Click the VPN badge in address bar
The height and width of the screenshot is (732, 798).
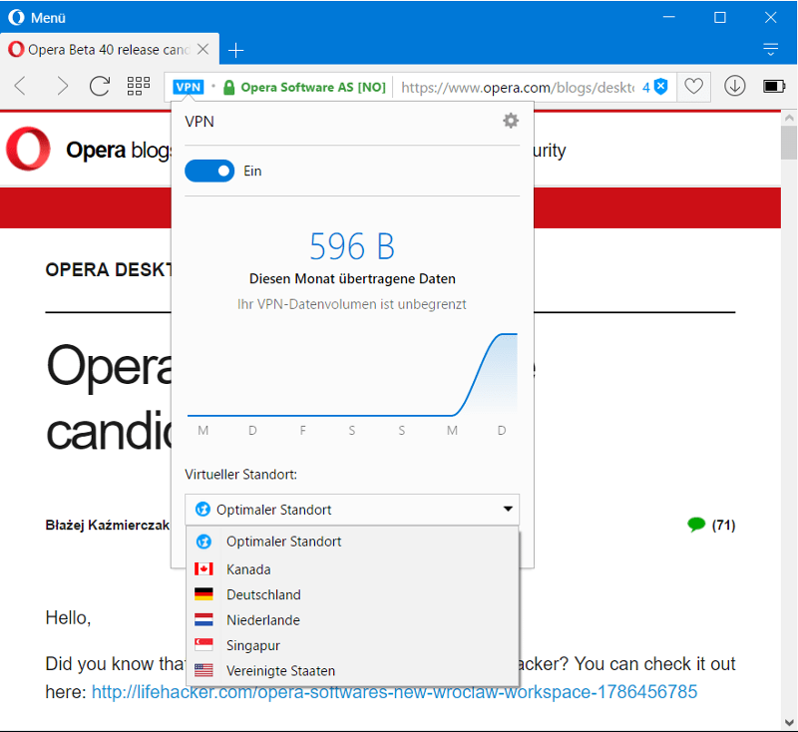point(189,87)
